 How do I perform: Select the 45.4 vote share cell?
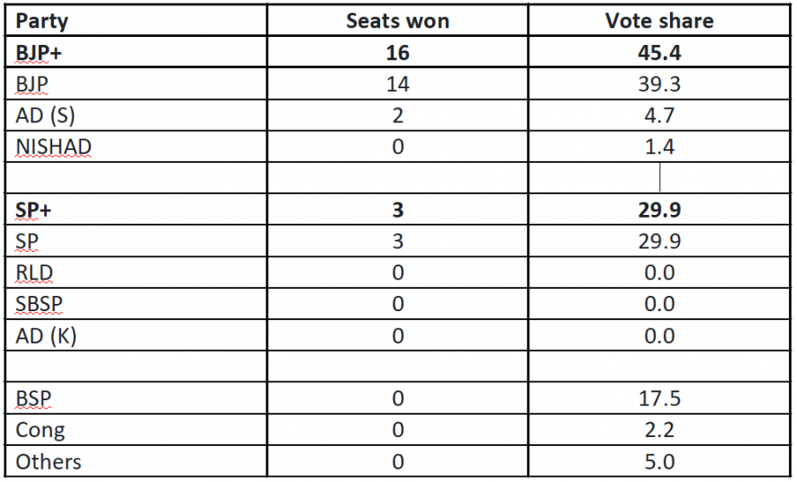pos(659,53)
